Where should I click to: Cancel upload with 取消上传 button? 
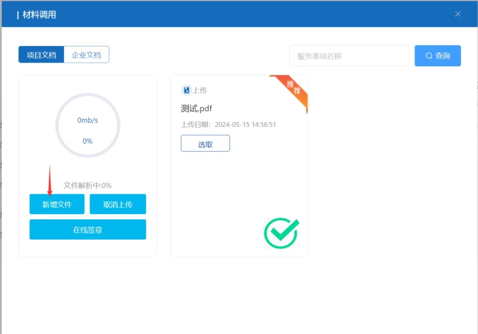click(118, 204)
